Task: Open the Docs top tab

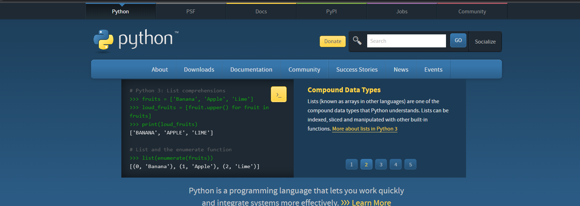Action: click(x=261, y=11)
